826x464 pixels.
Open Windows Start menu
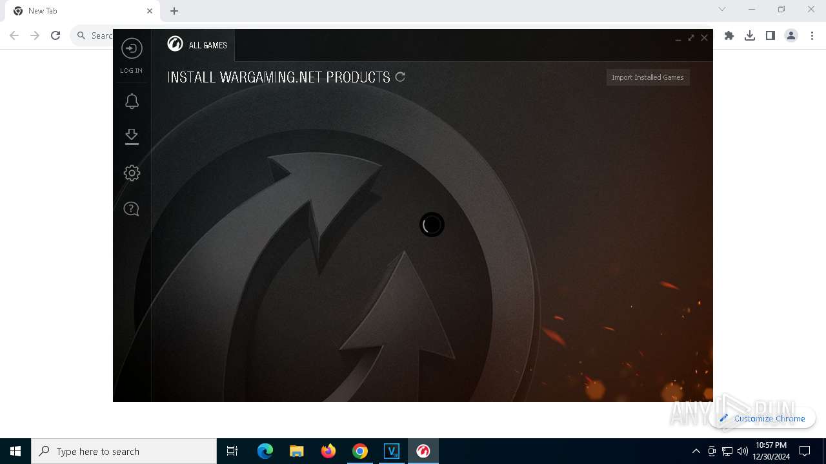[15, 451]
